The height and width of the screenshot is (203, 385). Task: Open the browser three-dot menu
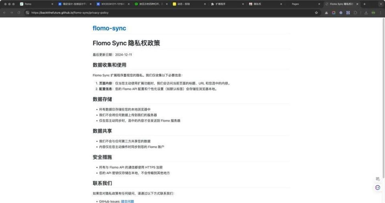tap(381, 12)
